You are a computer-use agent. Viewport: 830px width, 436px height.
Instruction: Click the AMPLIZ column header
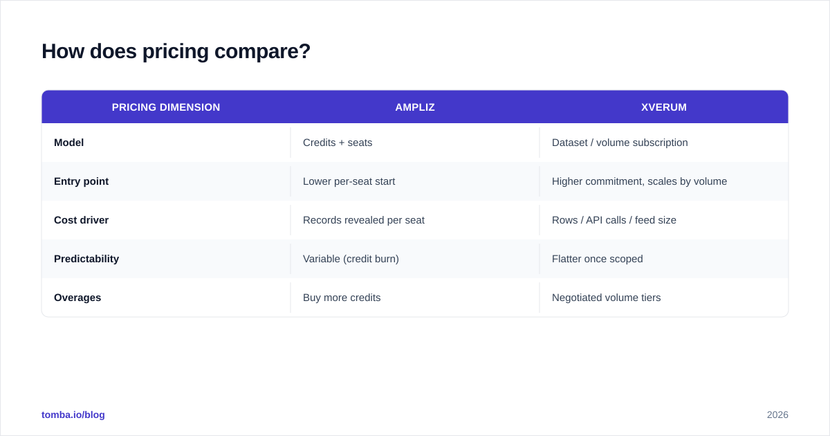[415, 107]
